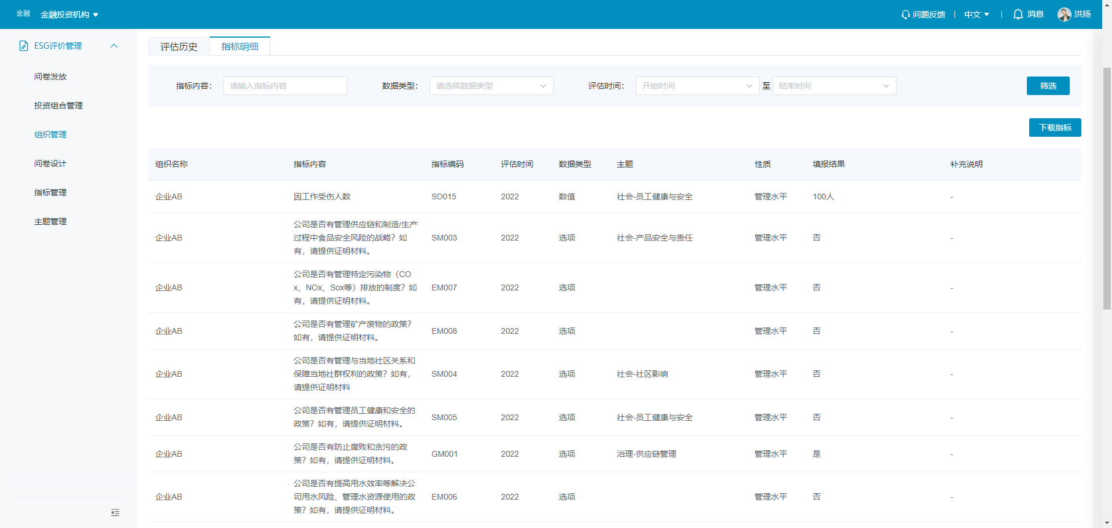Click the 下载指标 download button
The height and width of the screenshot is (528, 1112).
click(x=1055, y=128)
